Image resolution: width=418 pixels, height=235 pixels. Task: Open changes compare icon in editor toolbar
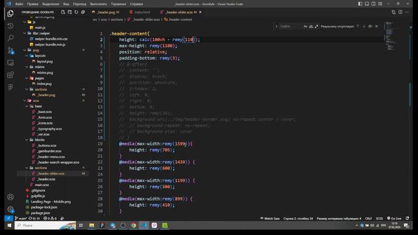(x=393, y=12)
